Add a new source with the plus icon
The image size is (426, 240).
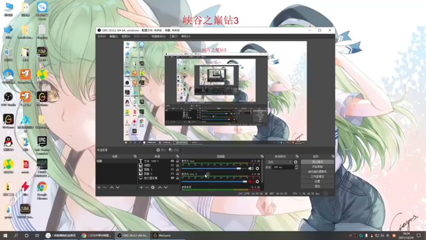coord(141,188)
